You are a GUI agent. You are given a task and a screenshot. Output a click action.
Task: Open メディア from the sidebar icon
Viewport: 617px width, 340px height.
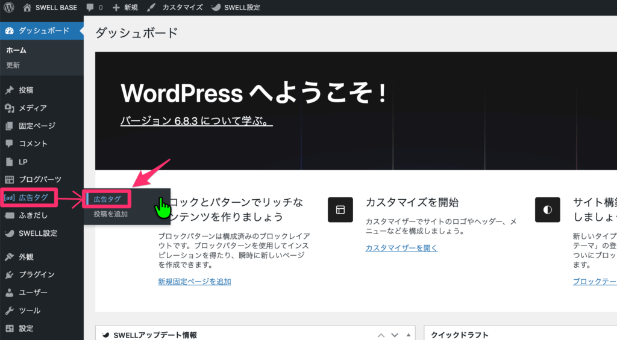[x=9, y=108]
